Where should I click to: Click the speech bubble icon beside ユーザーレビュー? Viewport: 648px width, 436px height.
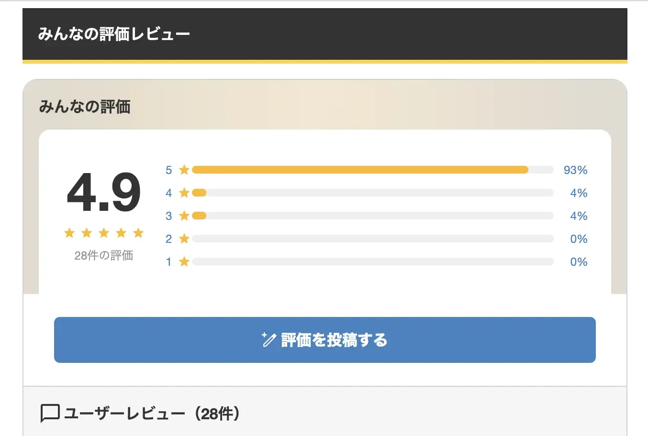(50, 413)
